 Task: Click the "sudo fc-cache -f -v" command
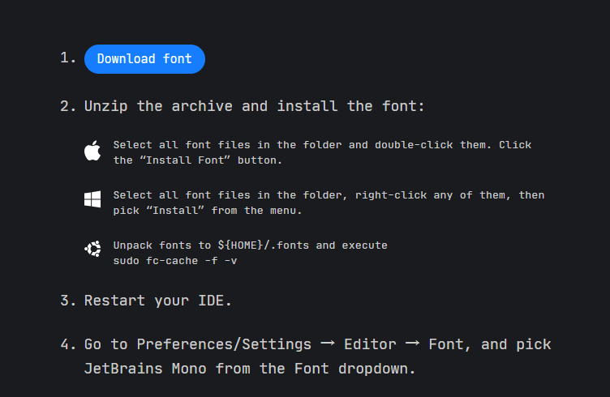[175, 260]
